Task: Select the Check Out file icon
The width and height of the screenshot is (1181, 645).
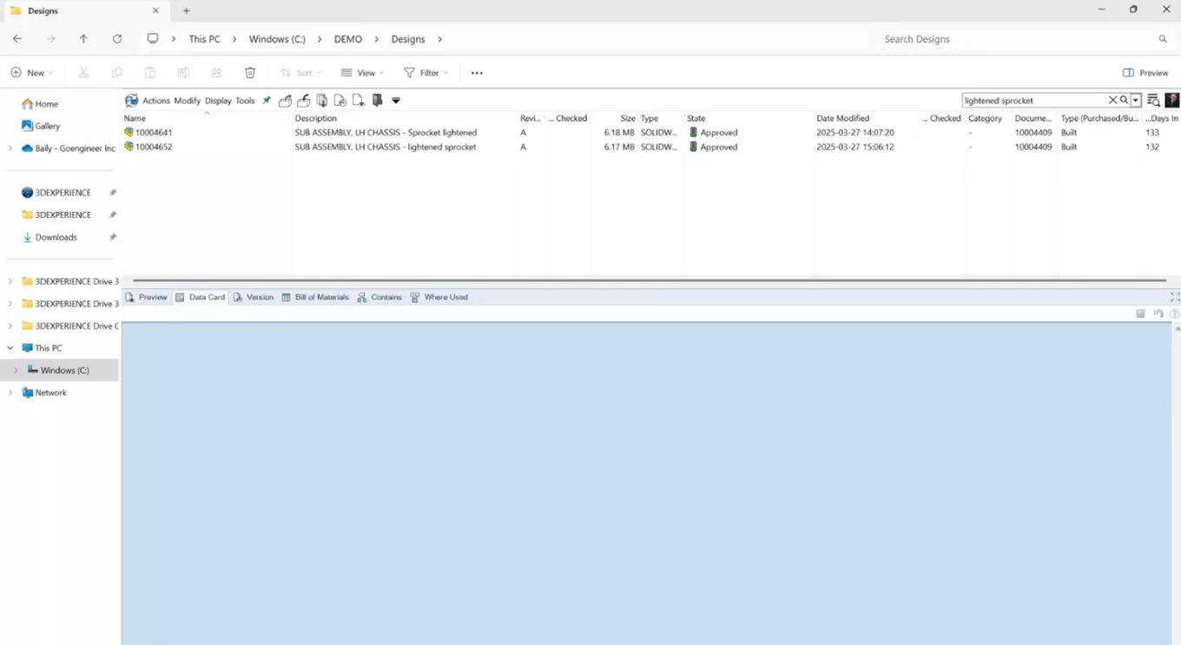Action: [x=285, y=101]
